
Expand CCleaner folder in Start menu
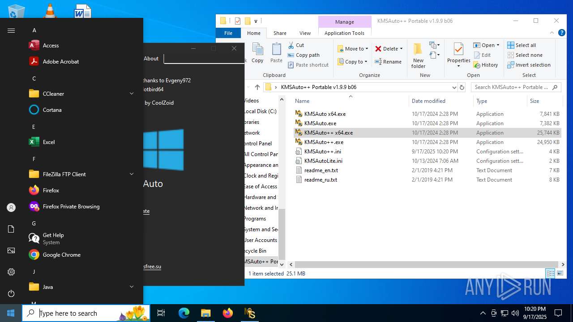(132, 94)
